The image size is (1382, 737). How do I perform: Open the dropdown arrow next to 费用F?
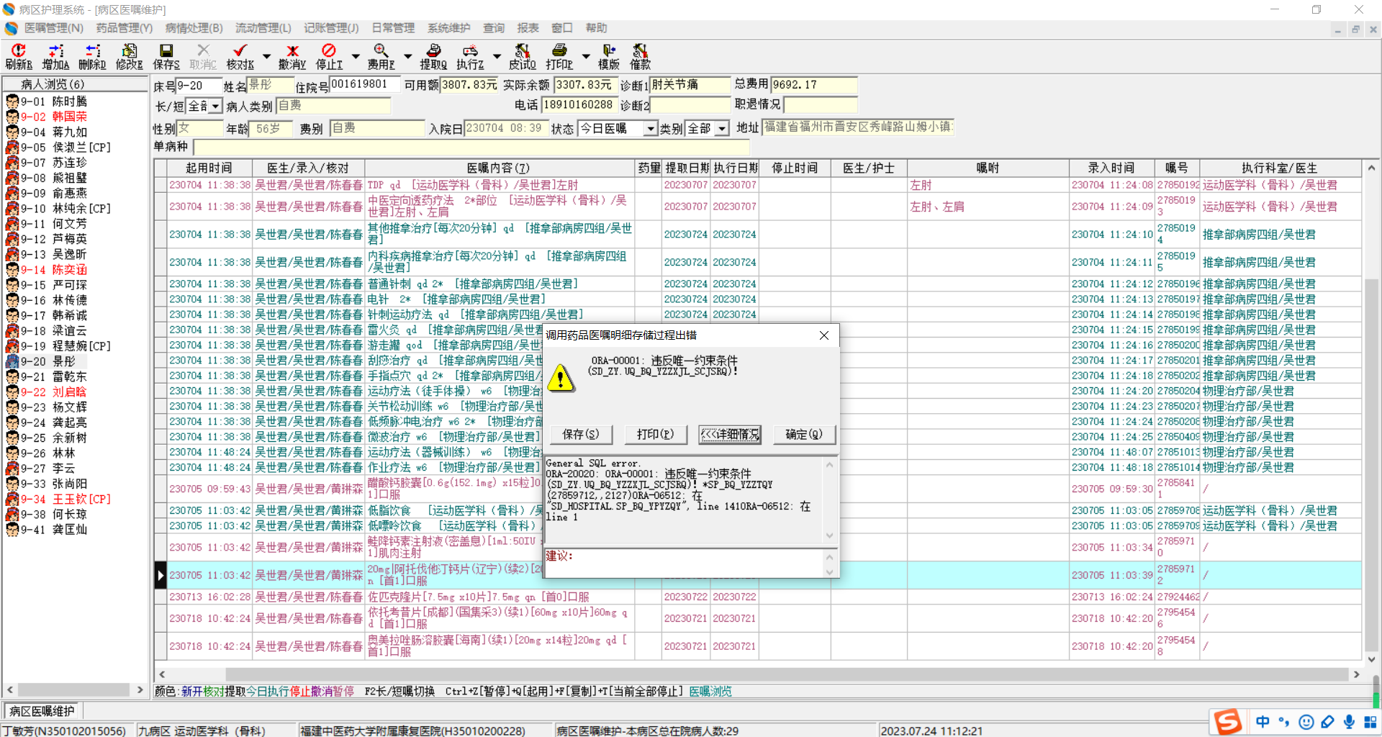[407, 56]
